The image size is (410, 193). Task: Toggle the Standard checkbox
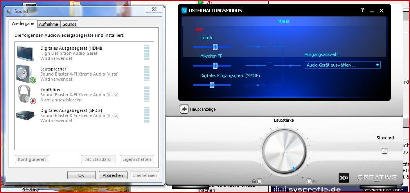tap(384, 151)
